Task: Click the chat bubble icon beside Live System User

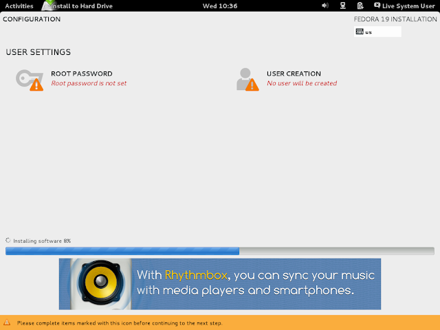Action: tap(377, 5)
